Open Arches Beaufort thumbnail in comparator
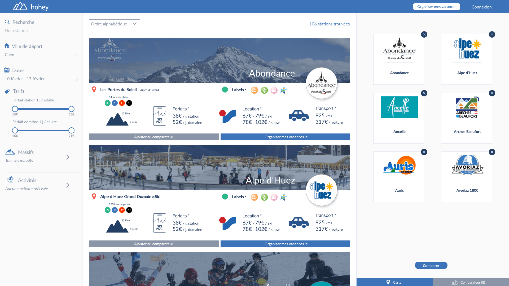This screenshot has width=509, height=286. tap(467, 118)
